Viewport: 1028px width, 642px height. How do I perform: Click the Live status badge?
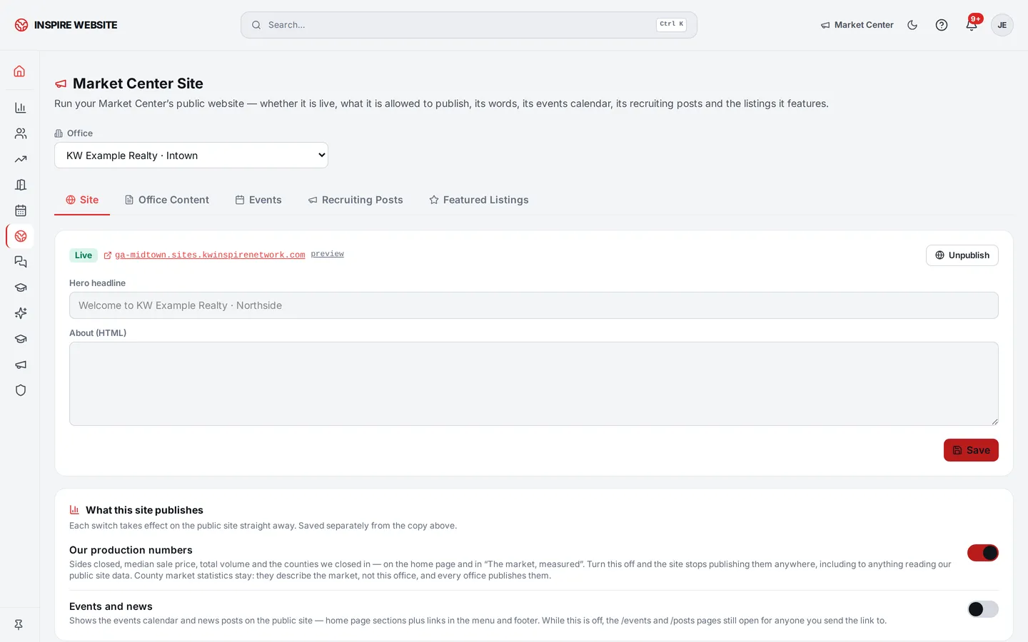[x=84, y=255]
